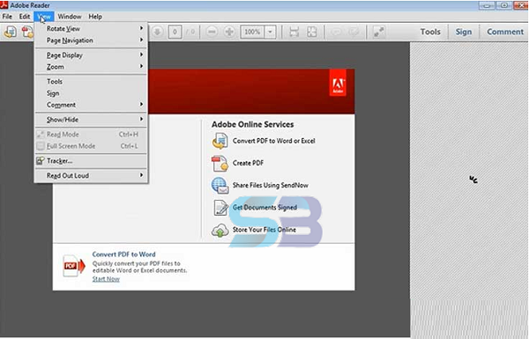This screenshot has height=339, width=529.
Task: Open Tracker from the View menu
Action: pyautogui.click(x=91, y=161)
